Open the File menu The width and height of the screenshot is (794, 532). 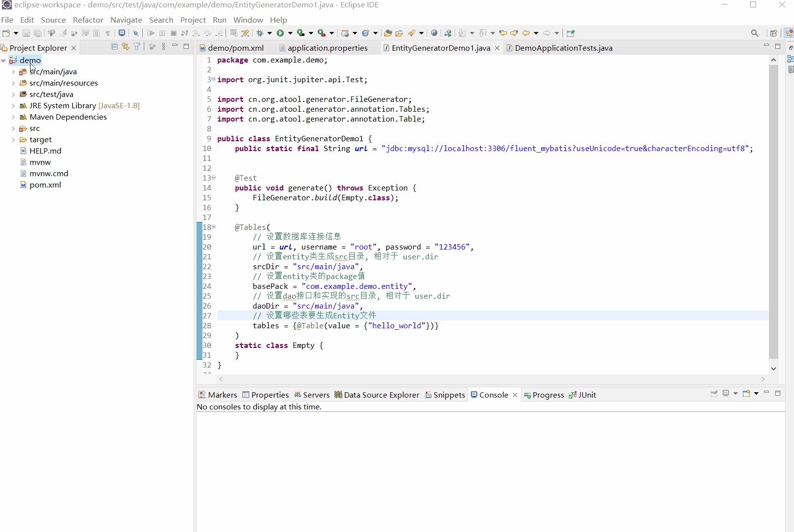[x=7, y=20]
